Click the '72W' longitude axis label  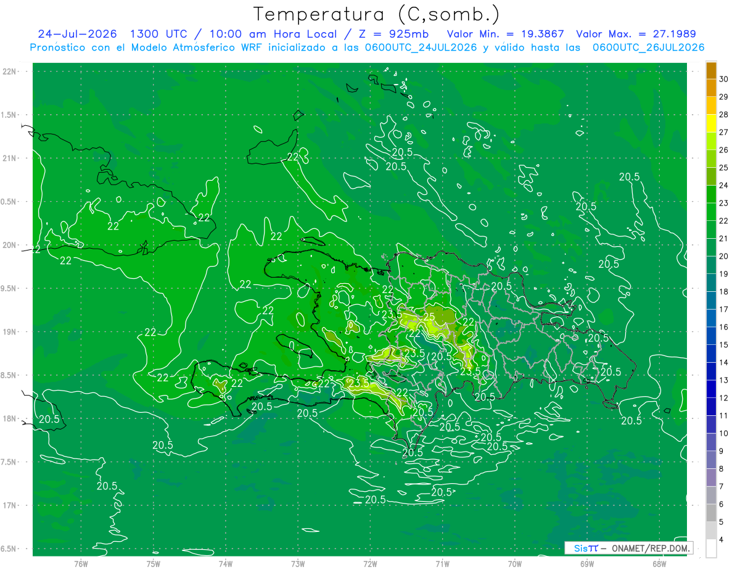370,563
